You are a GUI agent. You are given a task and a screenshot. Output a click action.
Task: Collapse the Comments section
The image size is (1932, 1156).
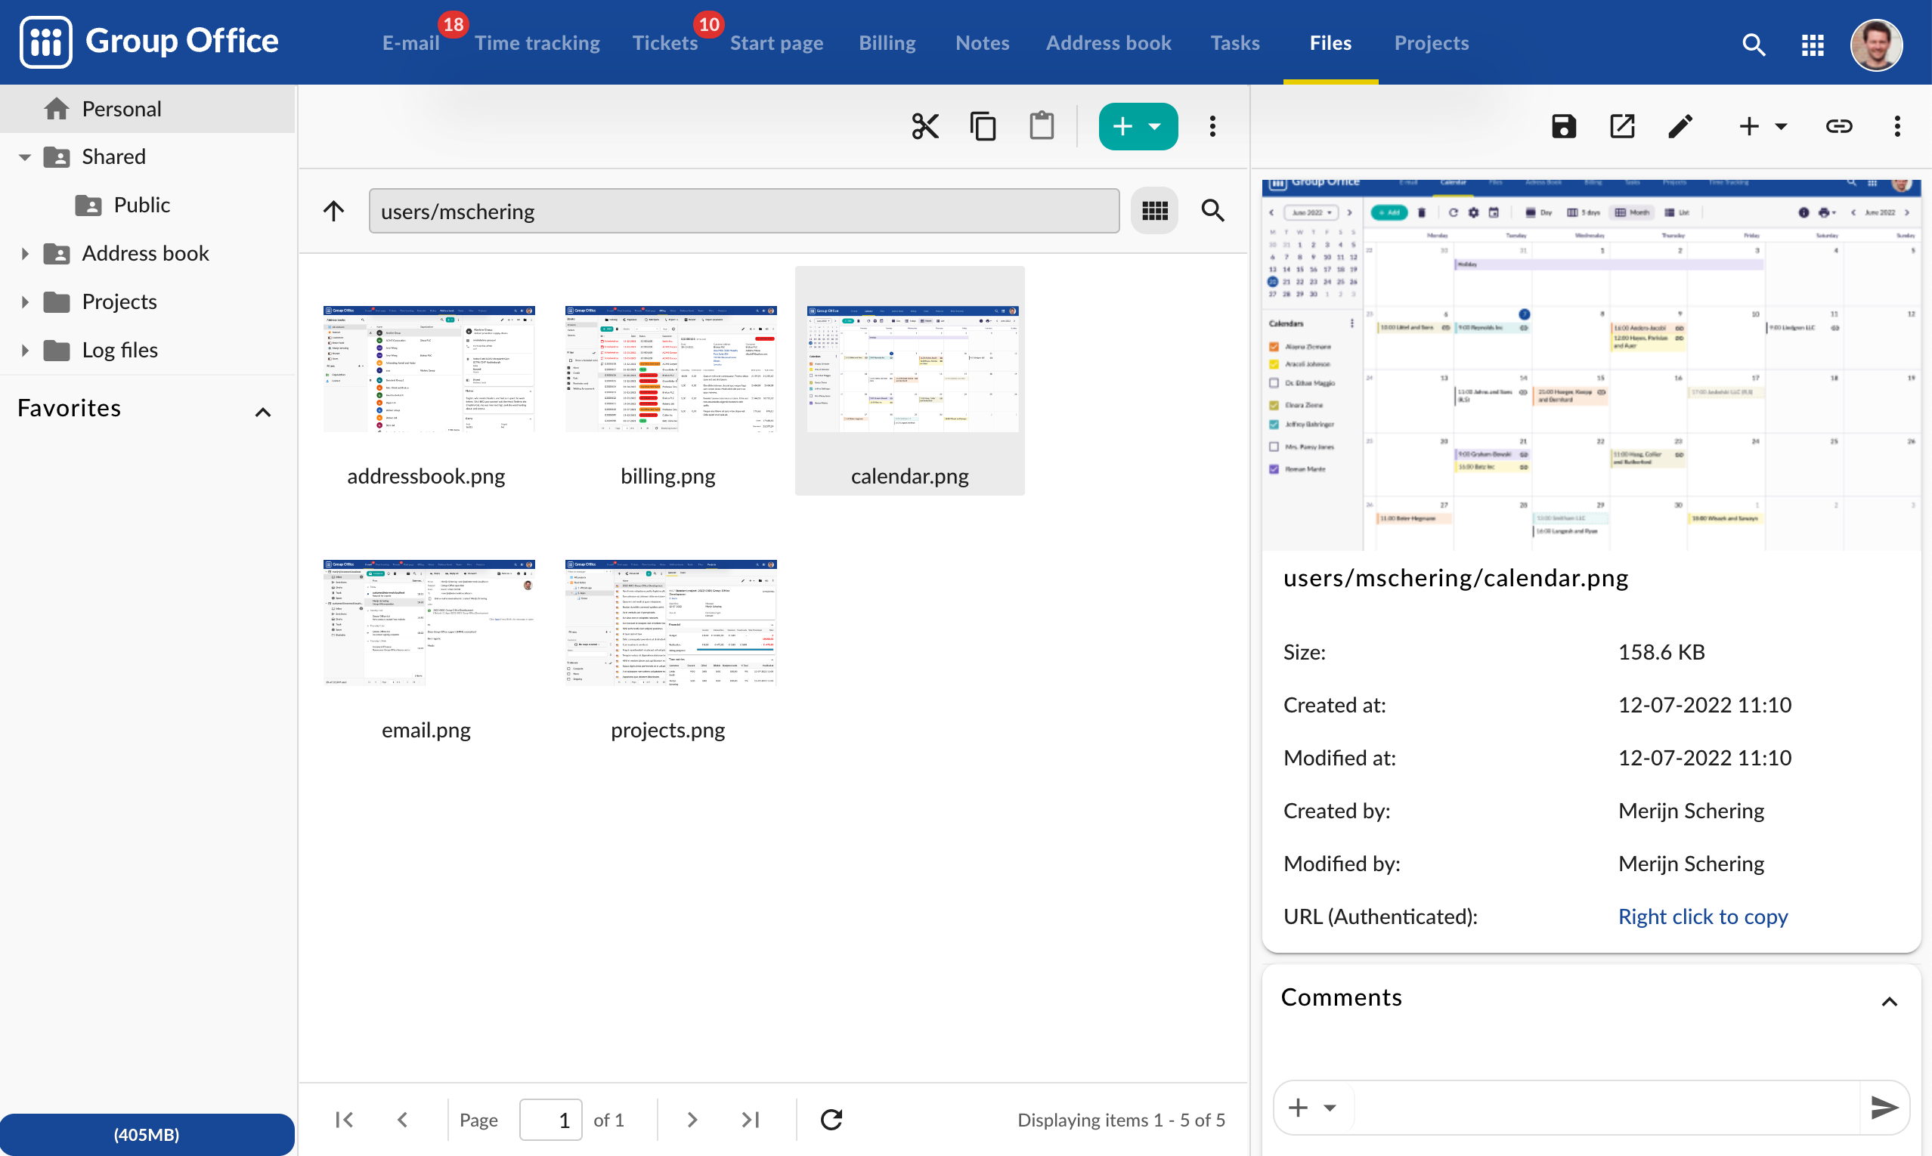pos(1890,1001)
